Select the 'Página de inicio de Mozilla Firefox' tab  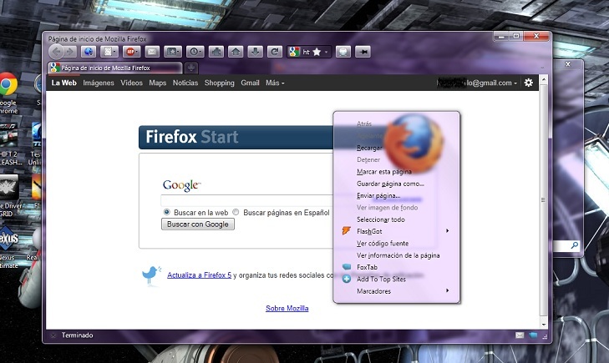pyautogui.click(x=115, y=68)
